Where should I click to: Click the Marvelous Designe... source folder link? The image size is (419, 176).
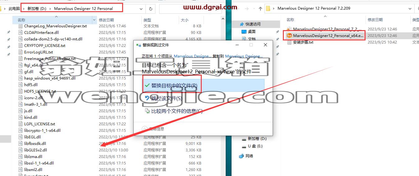coord(193,56)
